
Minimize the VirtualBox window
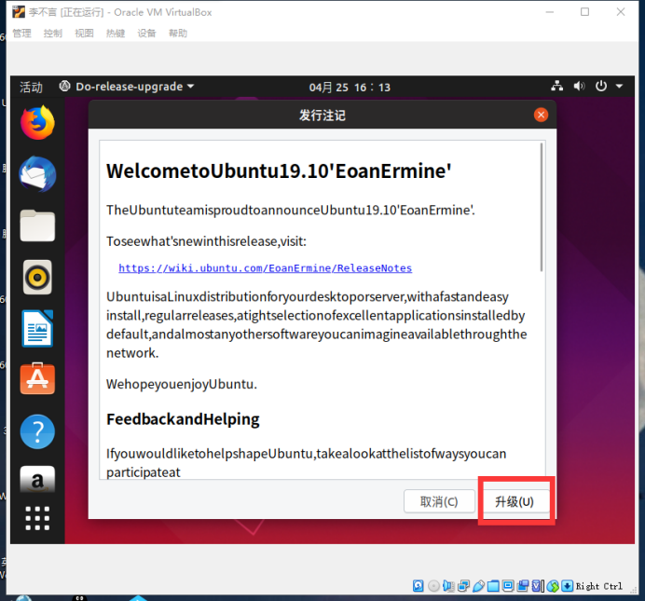549,12
